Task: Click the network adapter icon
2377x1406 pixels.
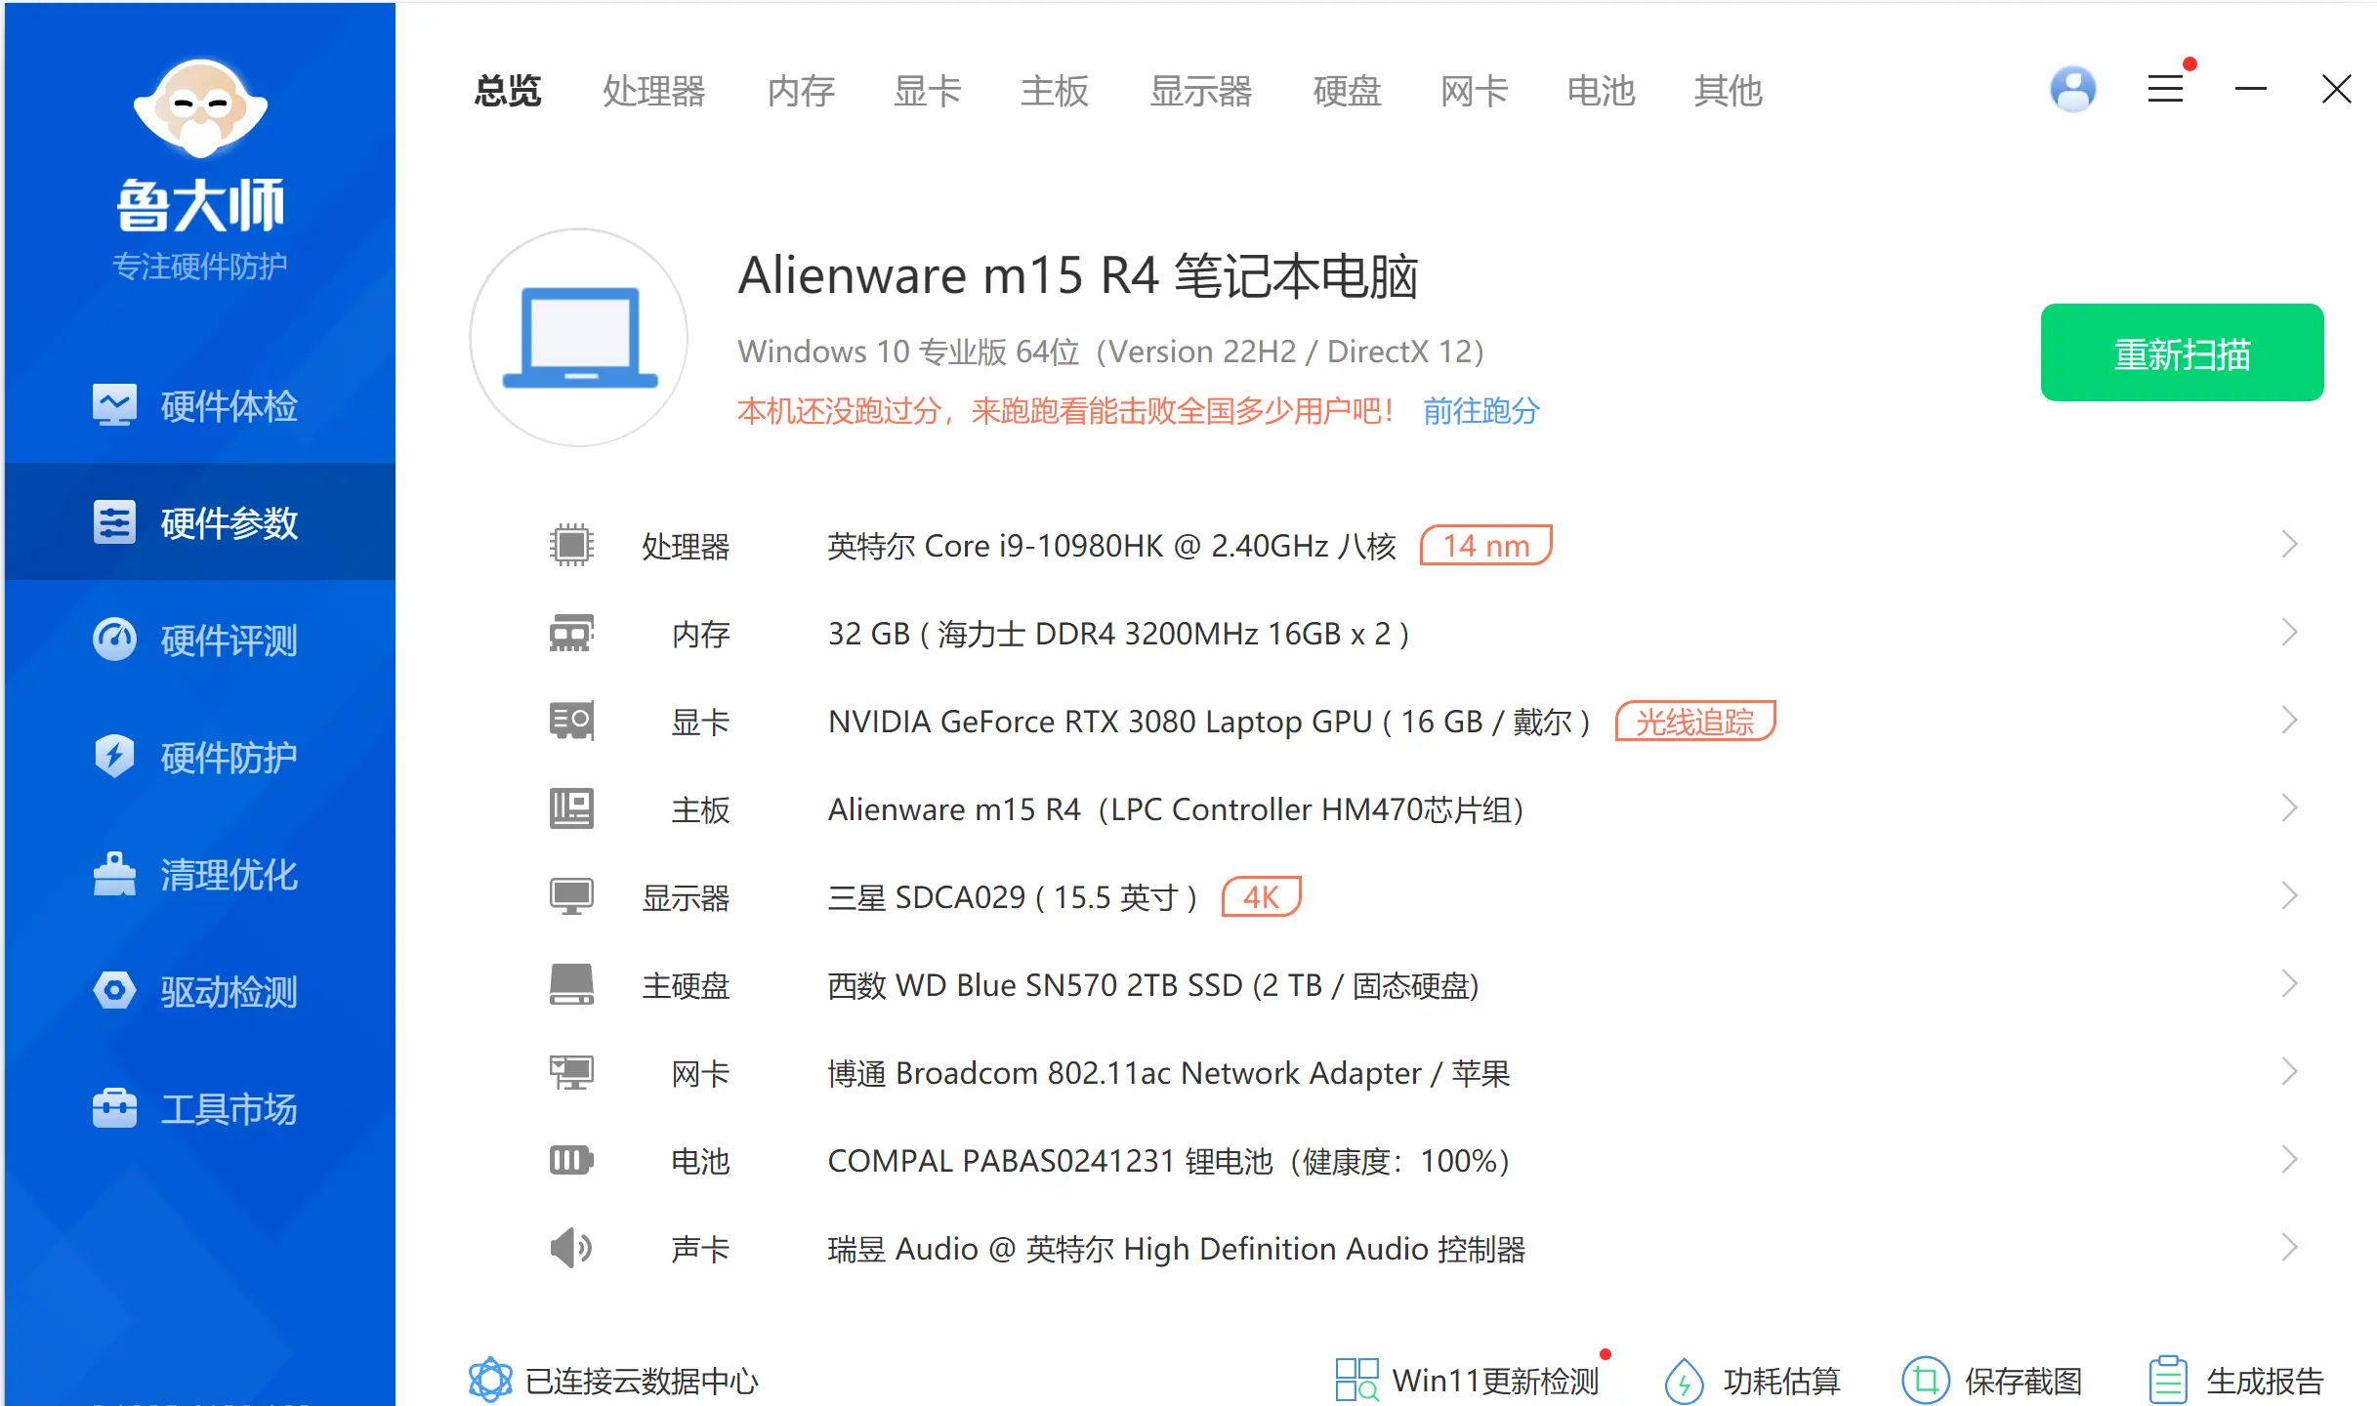Action: (x=571, y=1072)
